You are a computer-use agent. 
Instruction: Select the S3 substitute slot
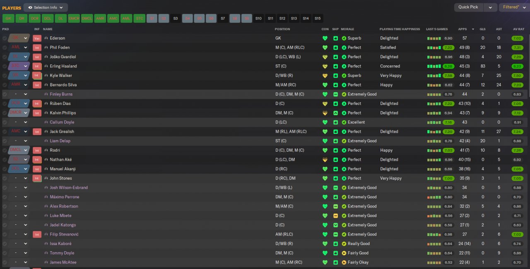[x=176, y=18]
